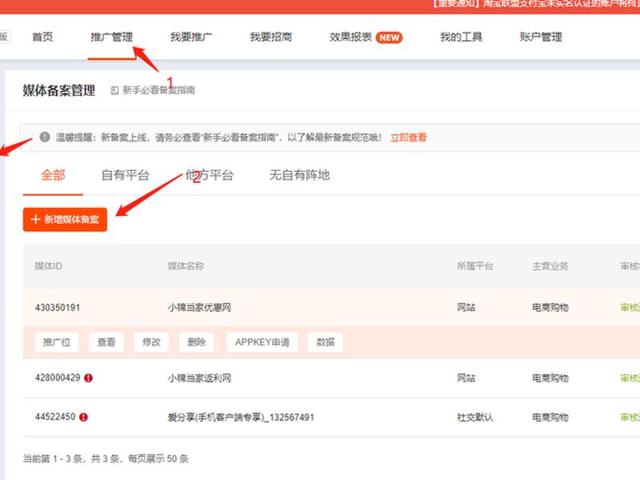This screenshot has width=640, height=480.
Task: Click 网站 platform cell in 小锦当家返利网 row
Action: pyautogui.click(x=466, y=378)
